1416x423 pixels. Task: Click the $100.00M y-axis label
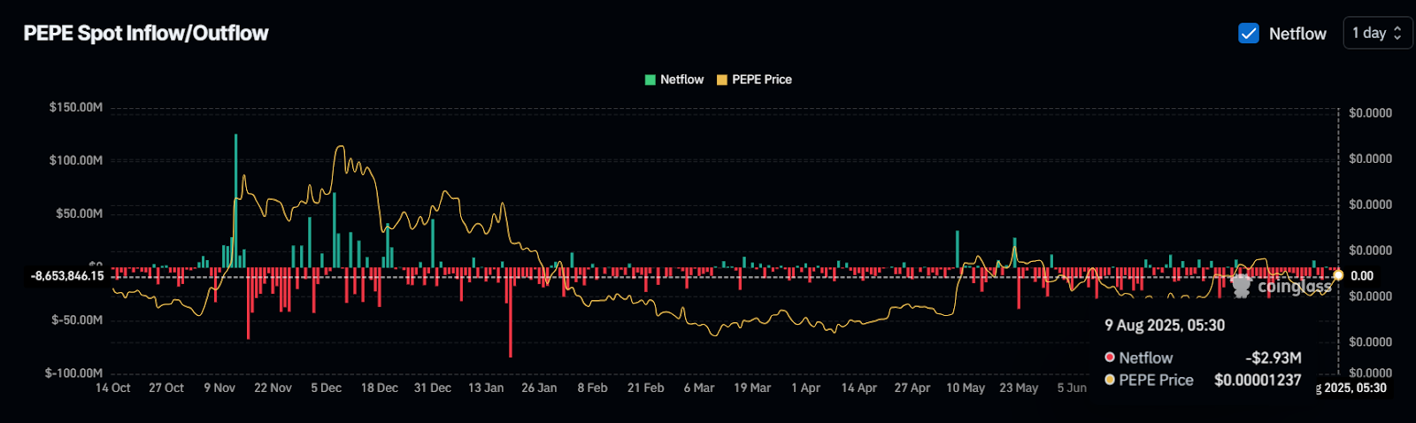pos(76,160)
